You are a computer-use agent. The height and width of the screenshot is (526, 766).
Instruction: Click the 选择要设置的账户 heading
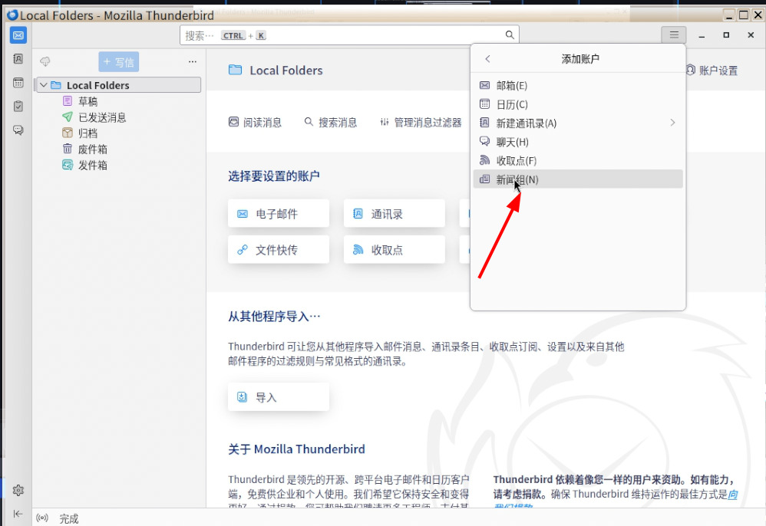(274, 176)
